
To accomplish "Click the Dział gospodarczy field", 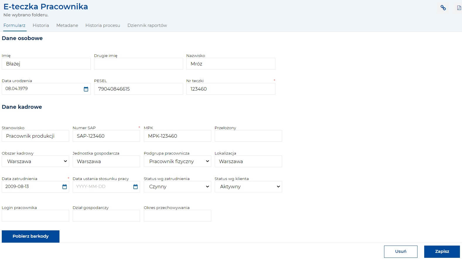I will tap(106, 216).
